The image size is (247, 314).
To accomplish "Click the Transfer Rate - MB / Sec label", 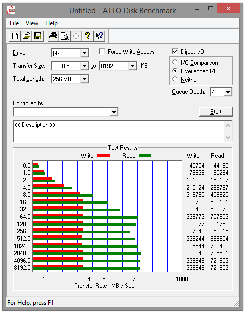I will point(104,286).
